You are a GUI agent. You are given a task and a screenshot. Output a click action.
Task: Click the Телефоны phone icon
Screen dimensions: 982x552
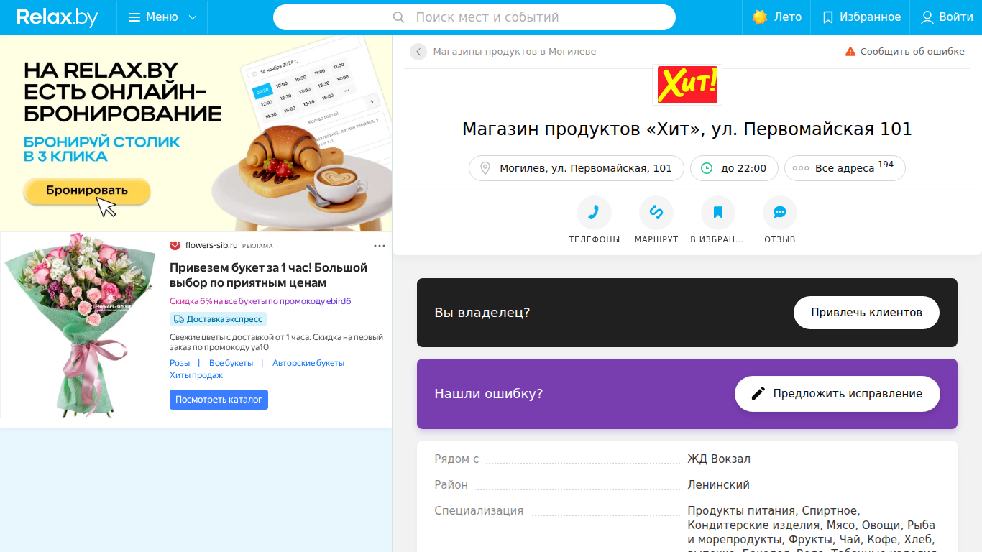tap(595, 213)
